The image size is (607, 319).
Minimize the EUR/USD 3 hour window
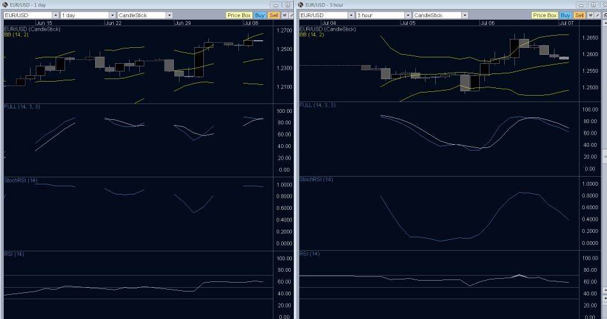(x=581, y=5)
